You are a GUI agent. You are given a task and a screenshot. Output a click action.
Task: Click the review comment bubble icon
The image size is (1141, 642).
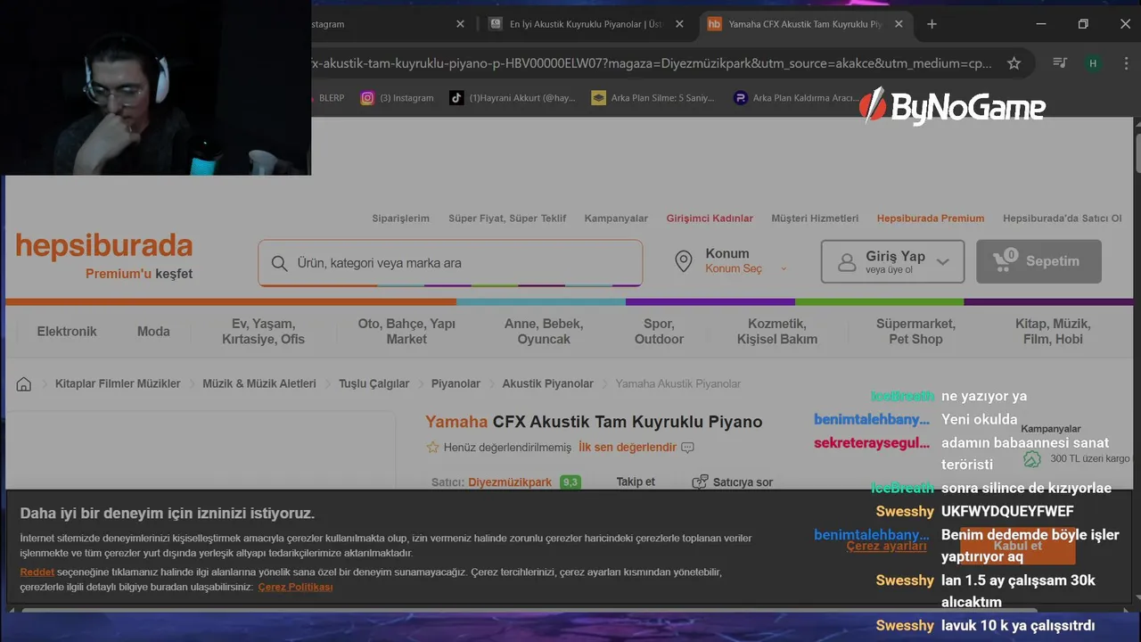tap(687, 448)
